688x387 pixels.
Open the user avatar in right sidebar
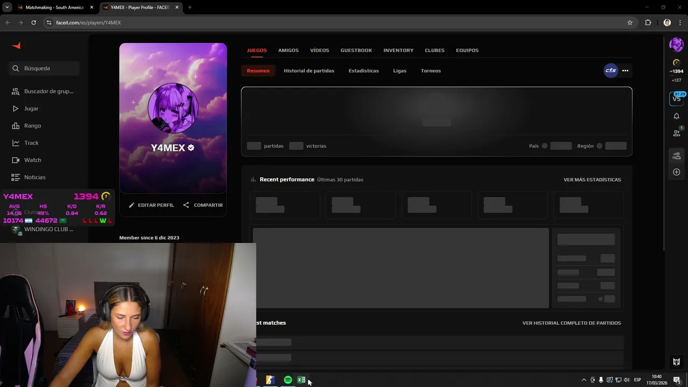point(676,45)
